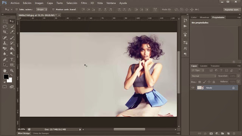Viewport: 242px width, 136px height.
Task: Select the Clone Stamp tool
Action: point(5,43)
